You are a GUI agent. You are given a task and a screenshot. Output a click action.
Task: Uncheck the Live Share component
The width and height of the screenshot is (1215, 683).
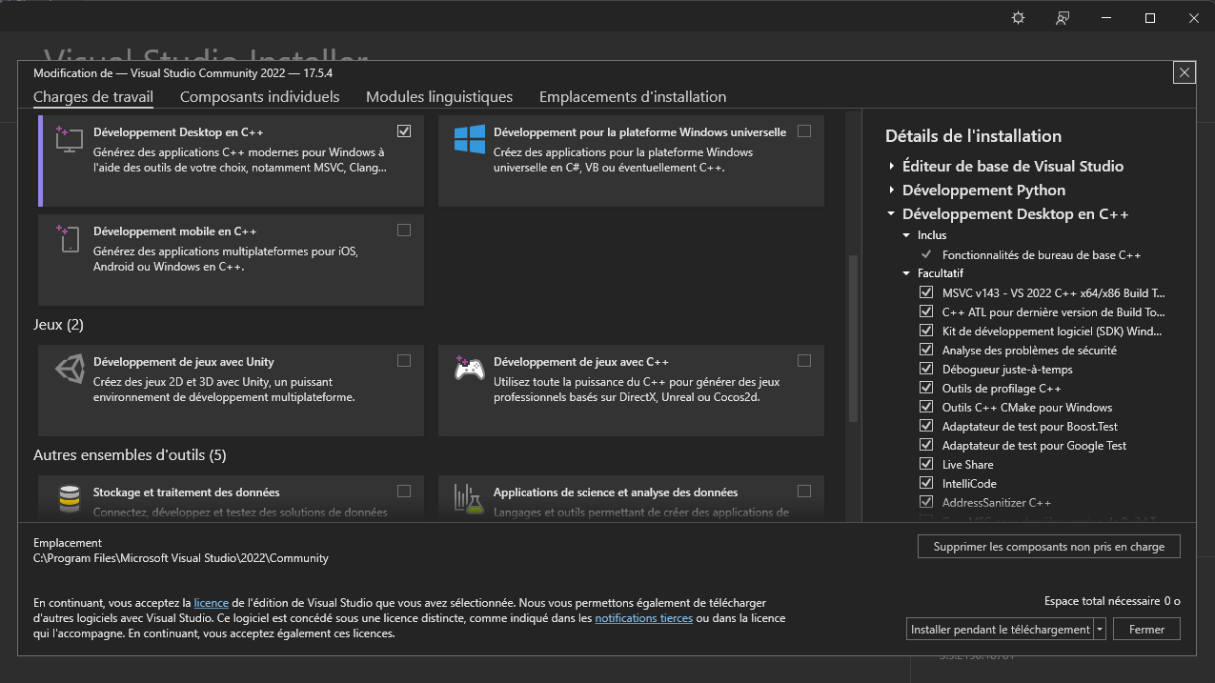point(926,464)
